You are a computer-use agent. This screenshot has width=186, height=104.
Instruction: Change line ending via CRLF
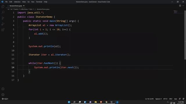[171, 99]
